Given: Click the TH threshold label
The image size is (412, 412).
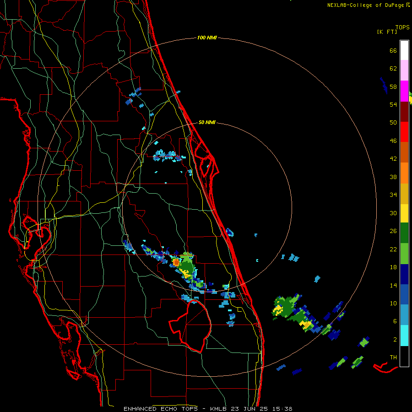Looking at the screenshot, I should 393,357.
